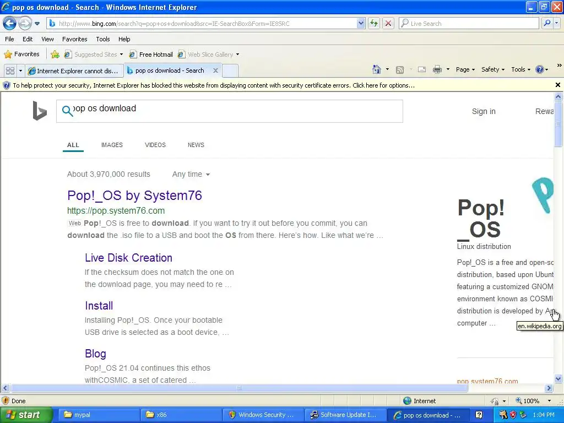Click the red security shield tray icon

tap(513, 415)
